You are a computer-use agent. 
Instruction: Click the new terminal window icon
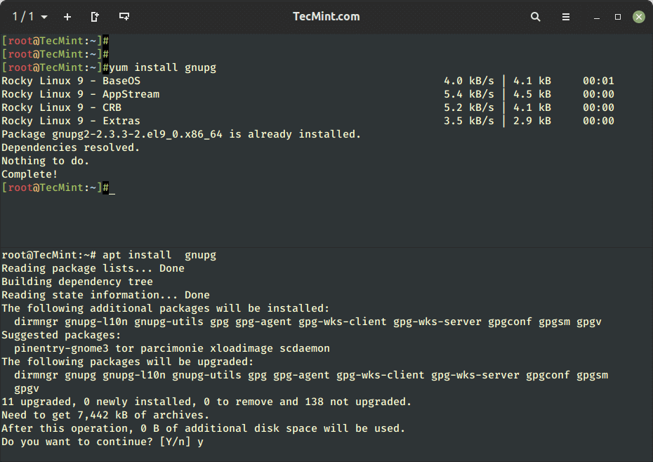pos(124,17)
